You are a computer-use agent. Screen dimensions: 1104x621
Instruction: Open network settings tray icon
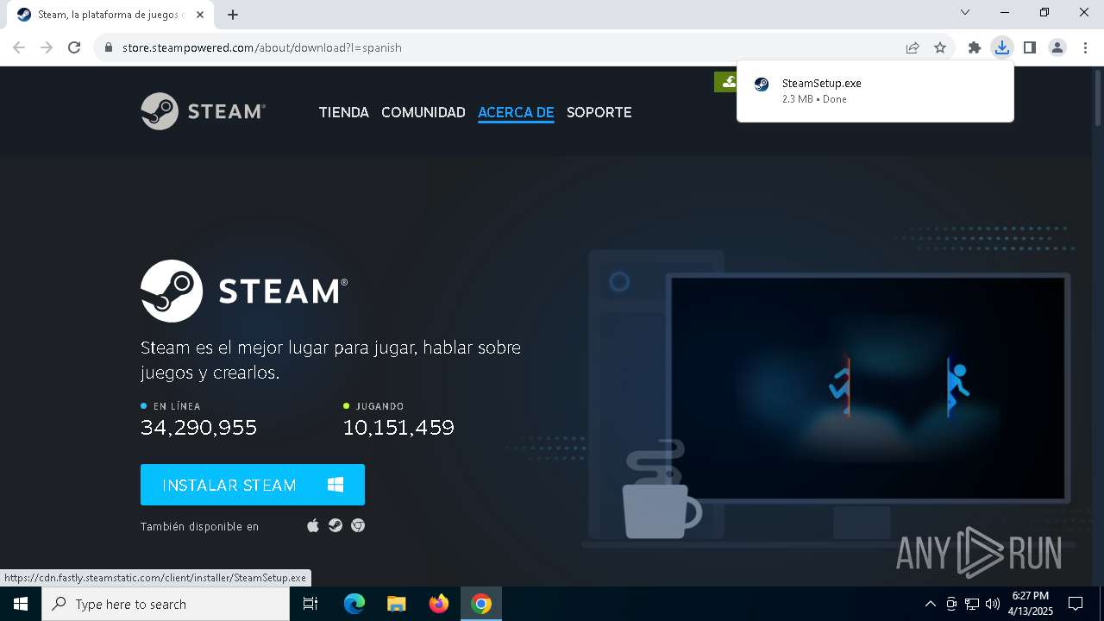coord(972,604)
